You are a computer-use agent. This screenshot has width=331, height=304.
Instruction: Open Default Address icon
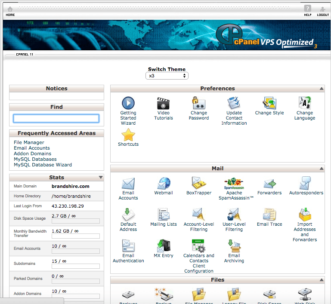pos(128,215)
